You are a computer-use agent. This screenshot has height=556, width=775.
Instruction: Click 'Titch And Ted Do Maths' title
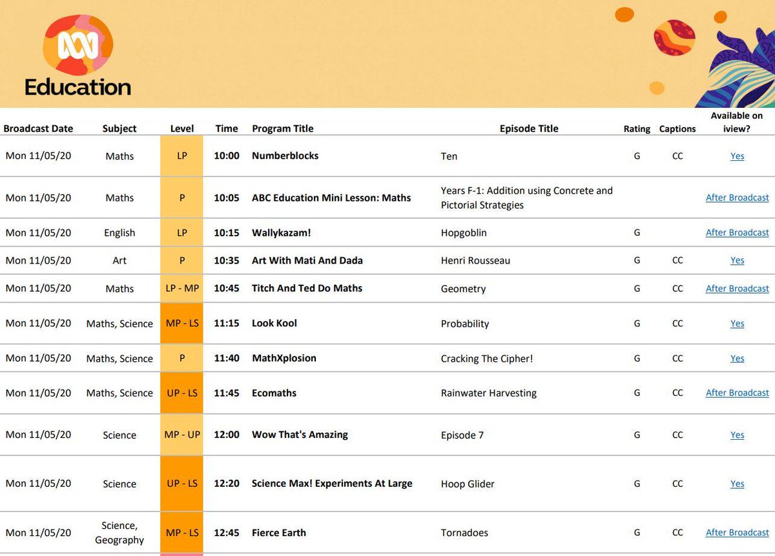click(307, 289)
